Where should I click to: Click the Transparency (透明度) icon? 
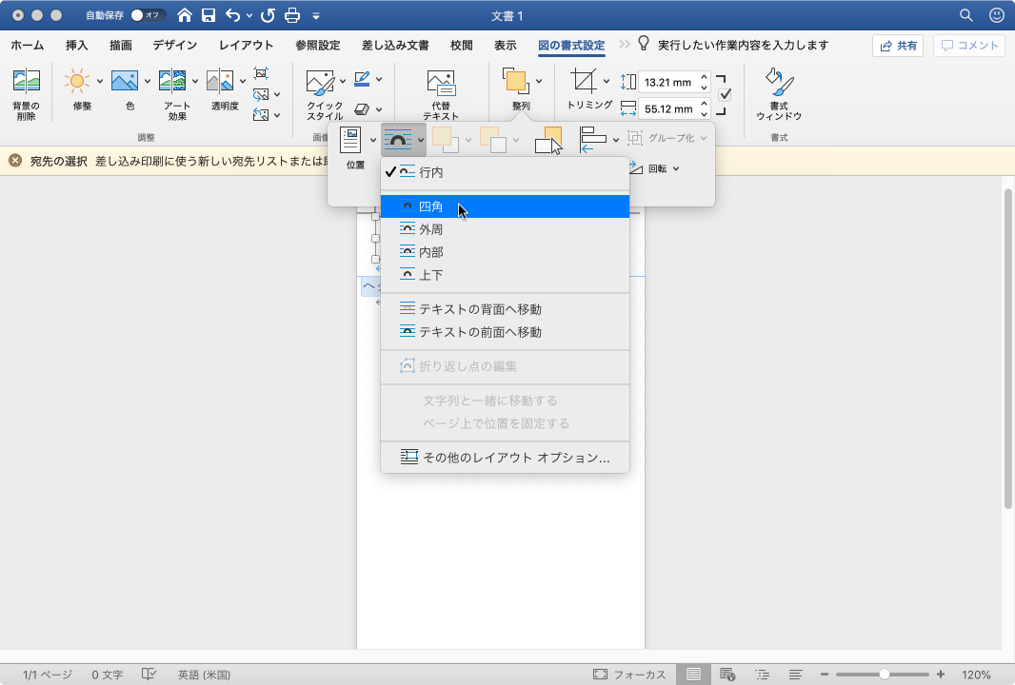(220, 82)
